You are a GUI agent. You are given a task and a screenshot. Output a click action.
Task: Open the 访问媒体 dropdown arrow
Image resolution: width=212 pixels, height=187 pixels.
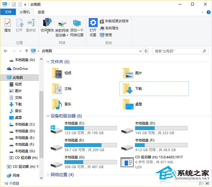(48, 33)
